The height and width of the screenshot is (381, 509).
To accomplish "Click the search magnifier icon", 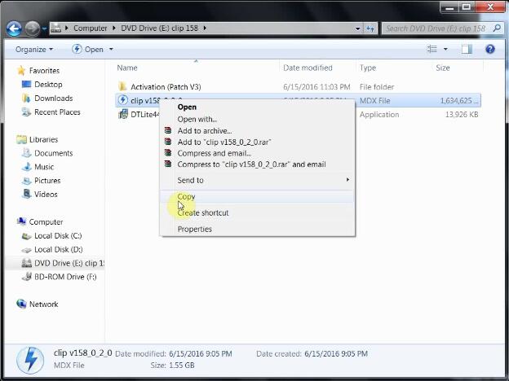I will (x=497, y=28).
